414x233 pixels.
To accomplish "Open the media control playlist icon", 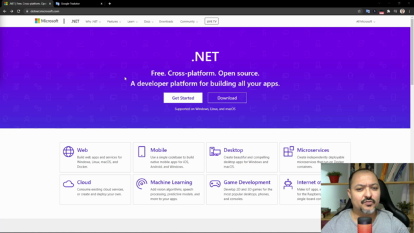I will click(395, 11).
